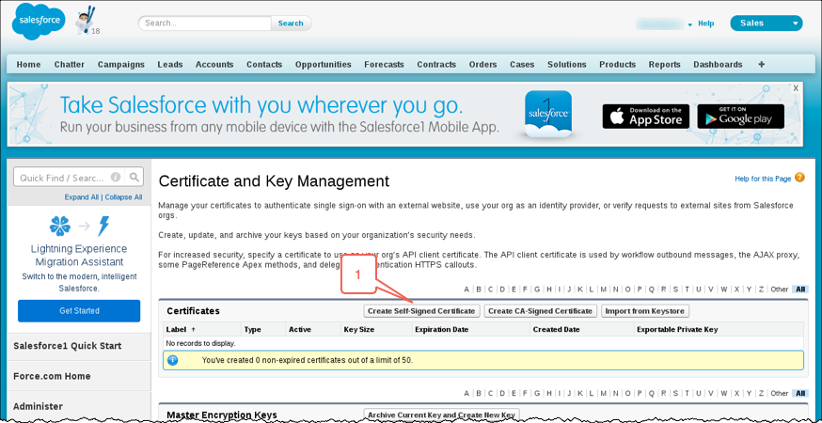Select the Leads tab
The image size is (822, 423).
tap(170, 65)
